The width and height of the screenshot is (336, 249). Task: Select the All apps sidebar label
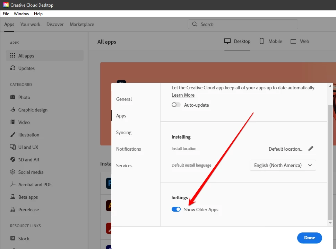click(x=26, y=56)
